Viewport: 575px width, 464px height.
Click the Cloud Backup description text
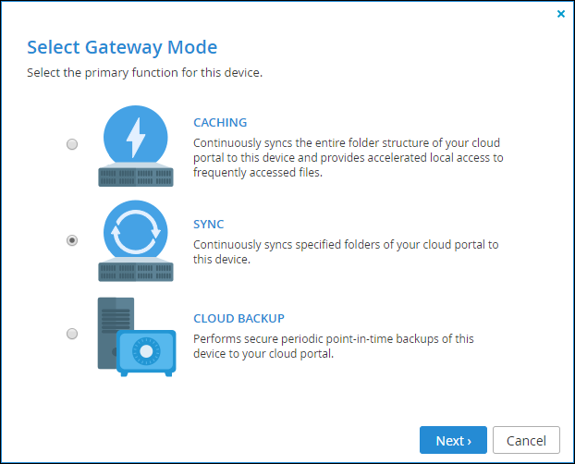pyautogui.click(x=334, y=347)
